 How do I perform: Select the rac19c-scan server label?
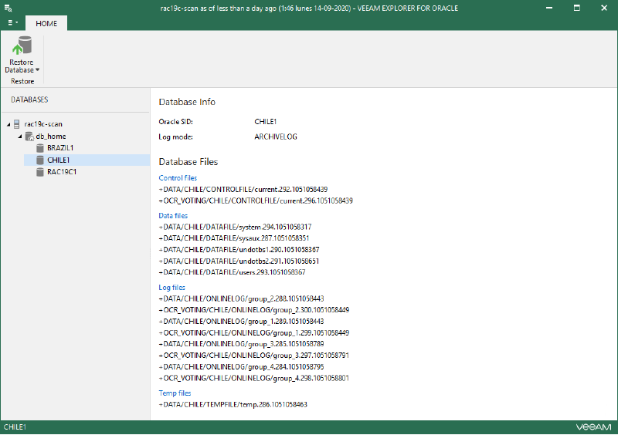43,124
